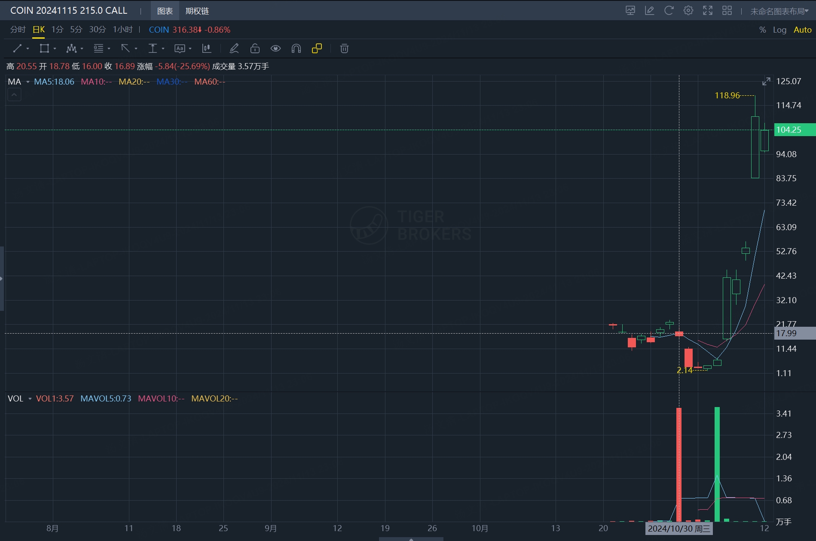Select the arrow marker drawing tool
Screen dimensions: 816x541
click(x=125, y=49)
